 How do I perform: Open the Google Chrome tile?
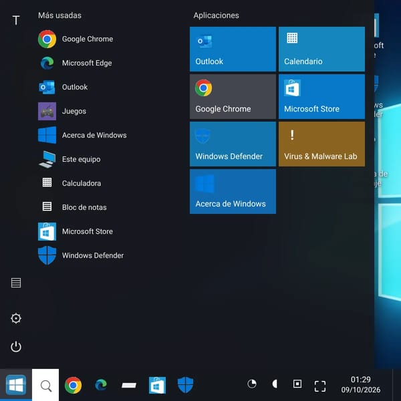click(x=233, y=96)
